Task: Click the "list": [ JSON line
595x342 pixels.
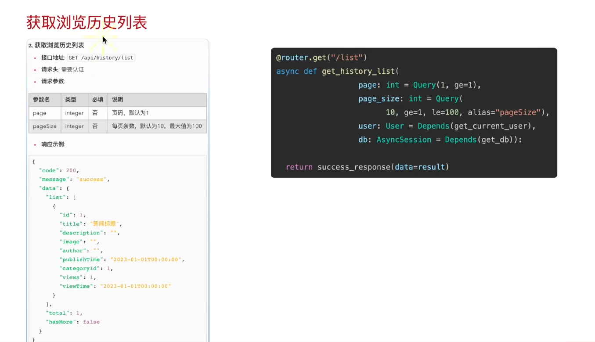Action: pos(61,197)
